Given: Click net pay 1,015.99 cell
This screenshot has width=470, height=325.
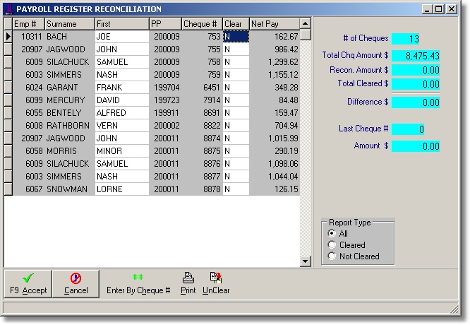Looking at the screenshot, I should pos(275,138).
